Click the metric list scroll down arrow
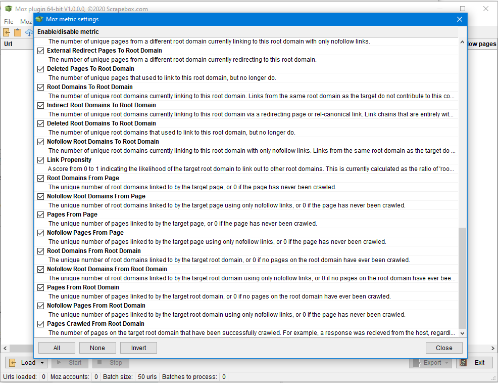Image resolution: width=498 pixels, height=383 pixels. 463,333
